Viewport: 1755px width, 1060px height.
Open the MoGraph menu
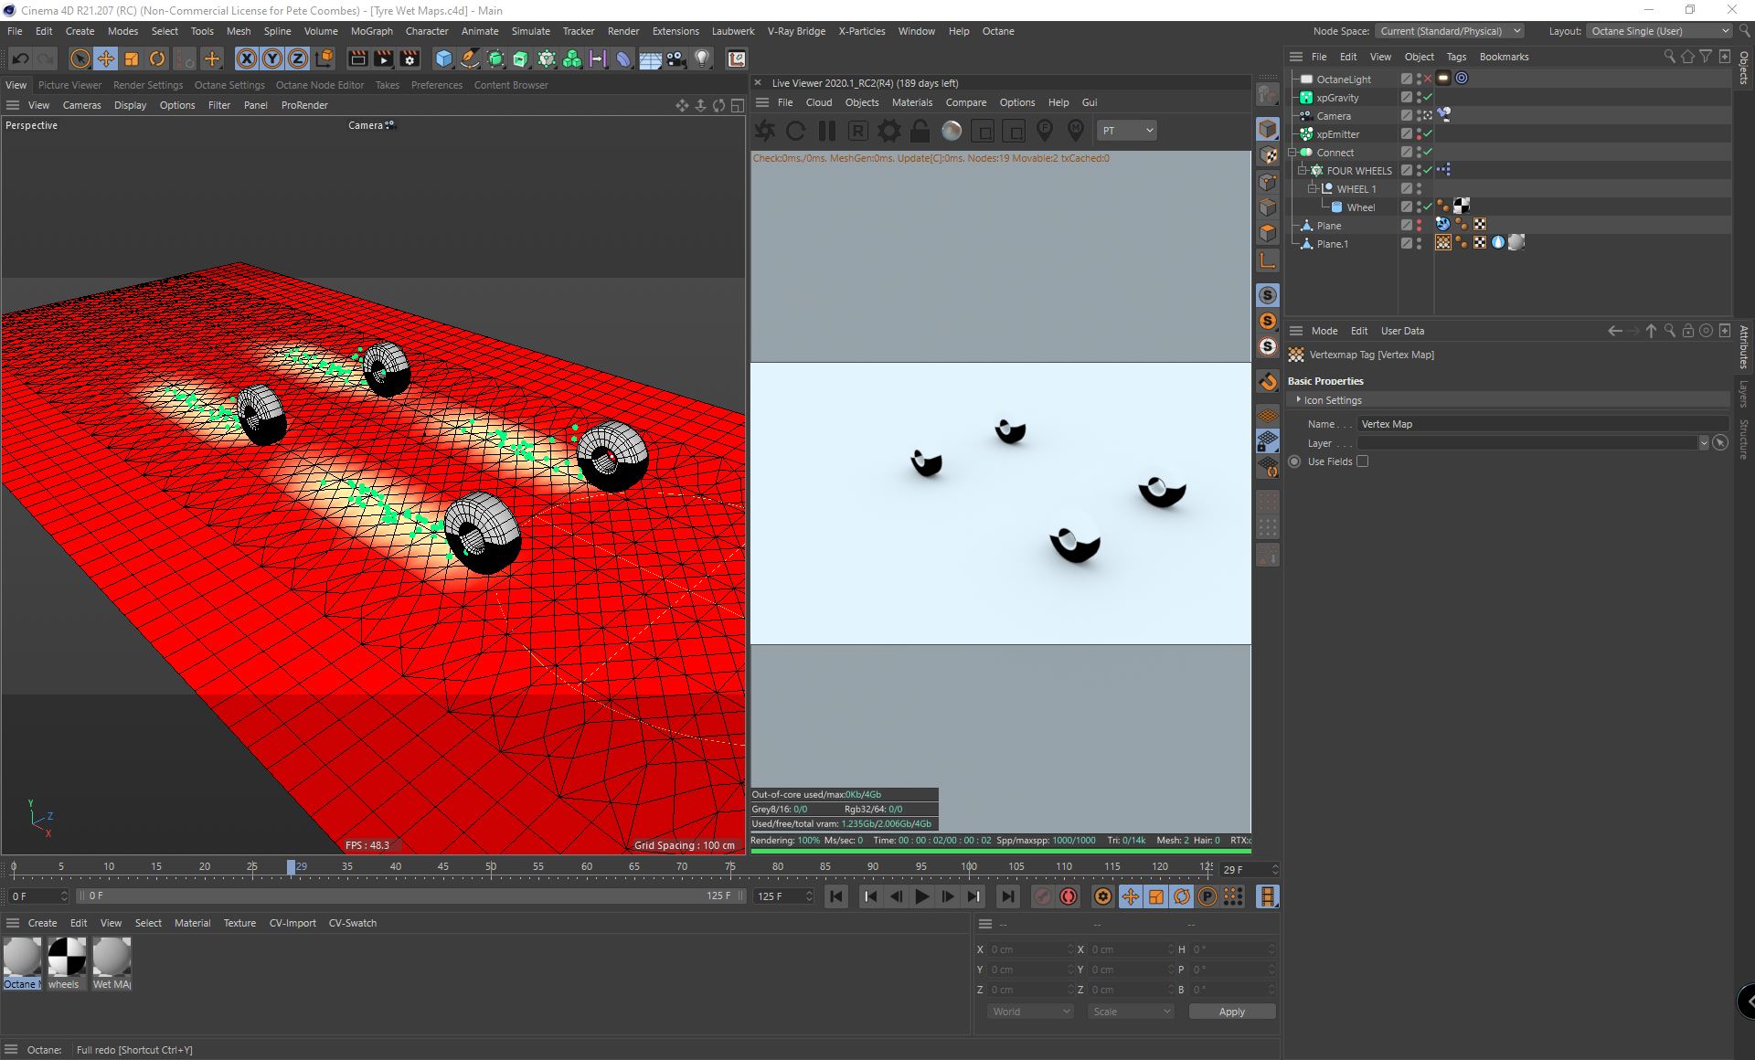coord(371,31)
